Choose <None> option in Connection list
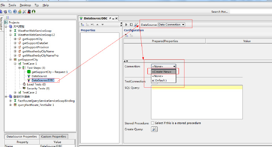The width and height of the screenshot is (272, 147). pyautogui.click(x=164, y=76)
